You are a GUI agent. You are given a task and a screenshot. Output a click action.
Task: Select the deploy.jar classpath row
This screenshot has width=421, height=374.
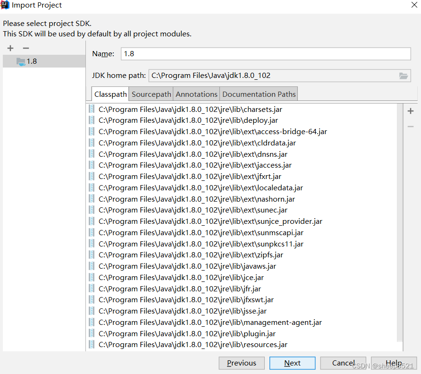pos(242,120)
